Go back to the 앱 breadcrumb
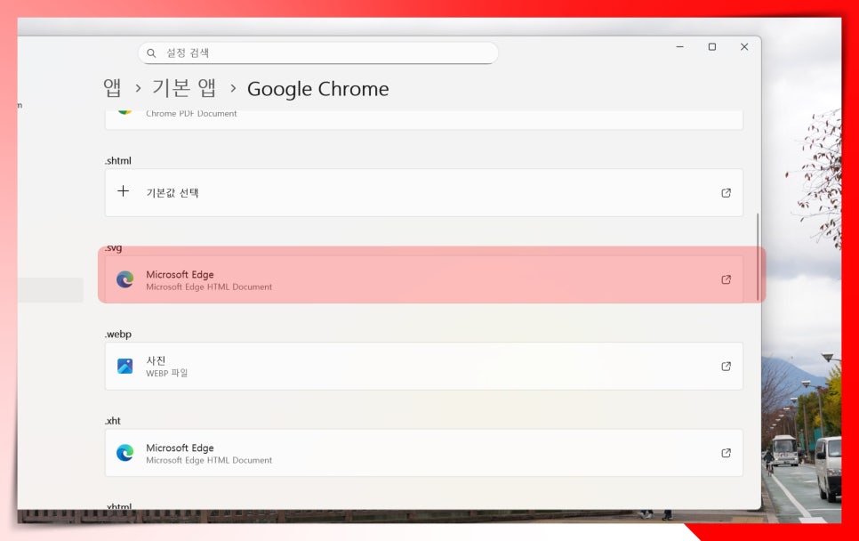This screenshot has height=541, width=859. point(112,88)
